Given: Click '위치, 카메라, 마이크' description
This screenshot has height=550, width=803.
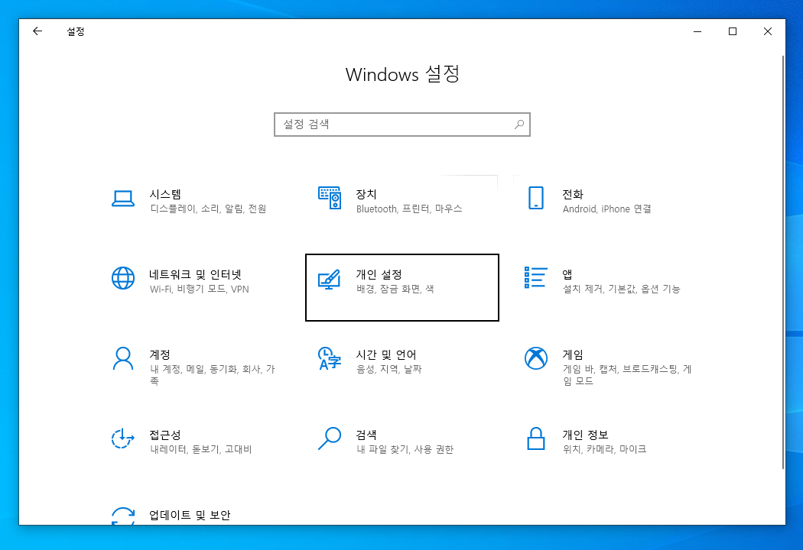Looking at the screenshot, I should pos(604,449).
